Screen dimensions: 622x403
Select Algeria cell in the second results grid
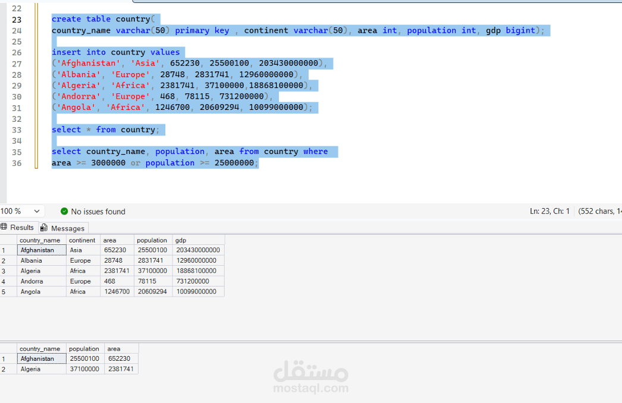tap(41, 369)
